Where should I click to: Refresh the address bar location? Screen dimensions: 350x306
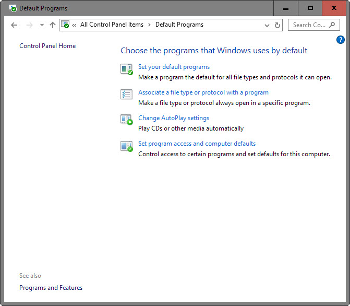pos(277,25)
